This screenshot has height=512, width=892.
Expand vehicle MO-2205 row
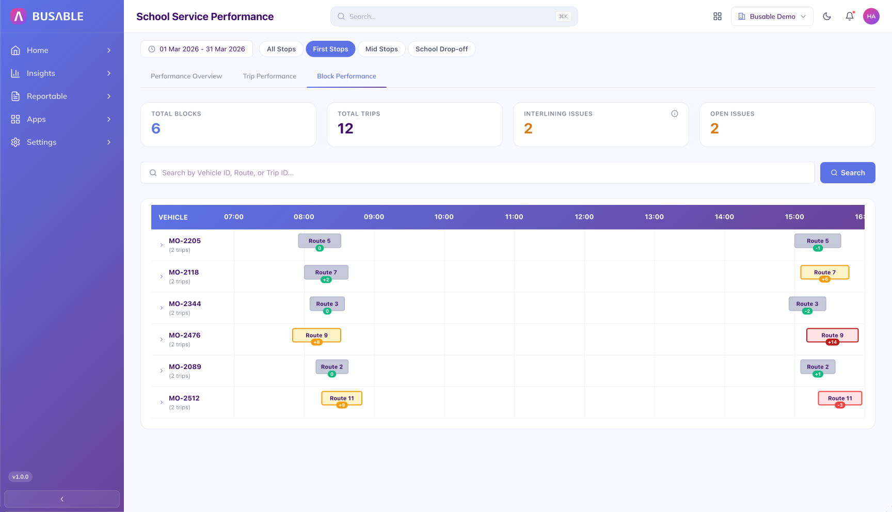click(x=162, y=245)
